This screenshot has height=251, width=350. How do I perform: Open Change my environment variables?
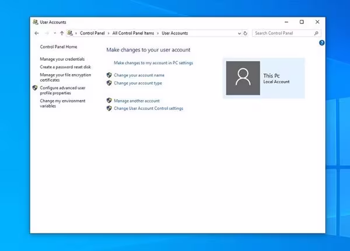point(62,103)
